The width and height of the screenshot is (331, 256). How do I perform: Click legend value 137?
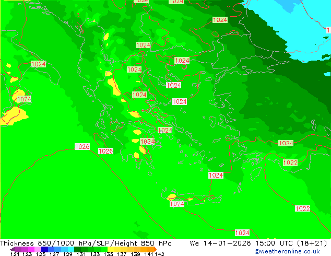point(122,254)
